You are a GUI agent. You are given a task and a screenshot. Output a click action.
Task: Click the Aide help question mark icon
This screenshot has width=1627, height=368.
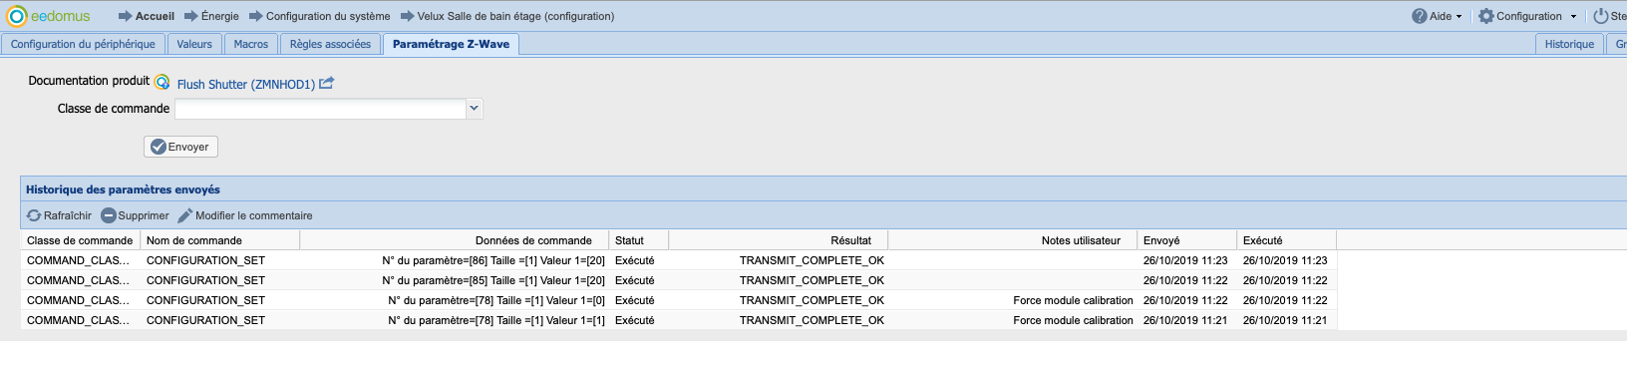(1420, 16)
